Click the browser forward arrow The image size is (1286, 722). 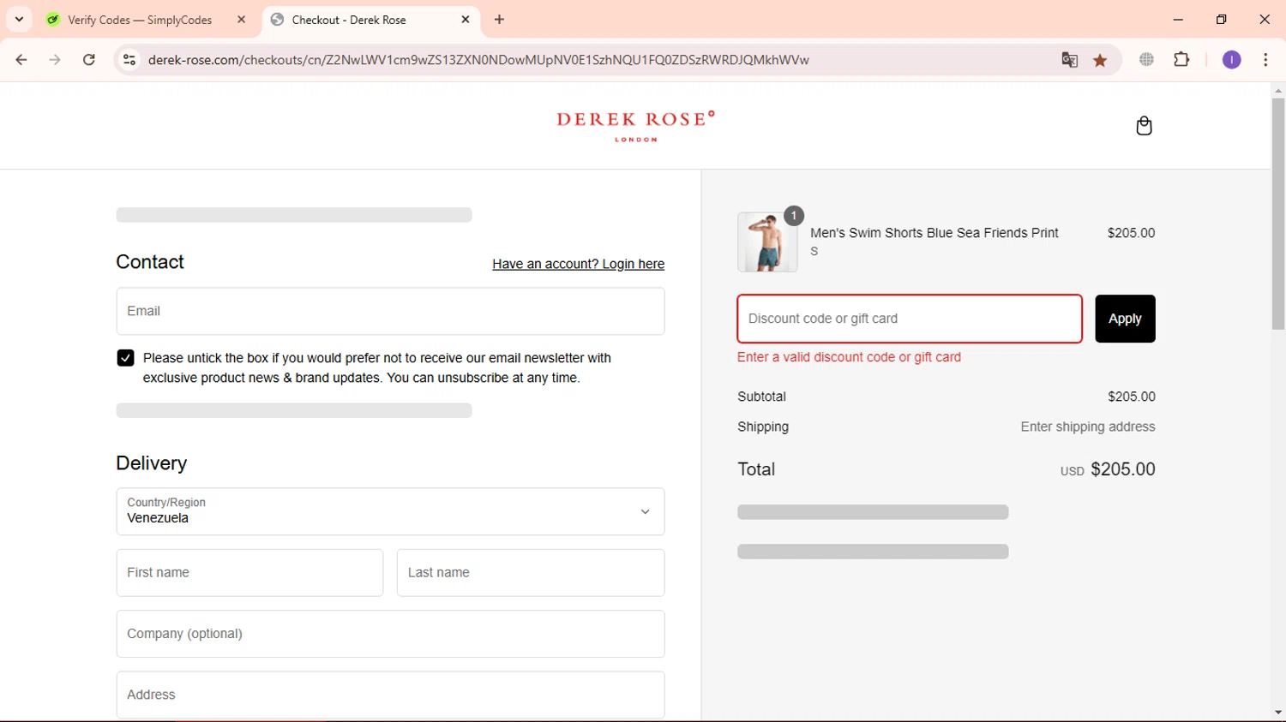[x=55, y=60]
